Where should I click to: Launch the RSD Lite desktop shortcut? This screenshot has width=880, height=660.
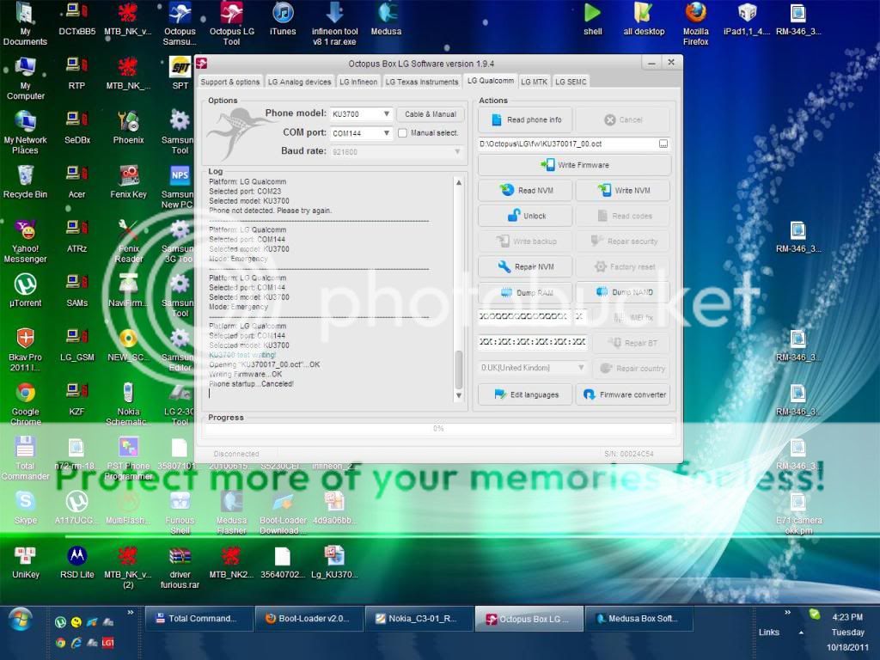click(x=76, y=562)
